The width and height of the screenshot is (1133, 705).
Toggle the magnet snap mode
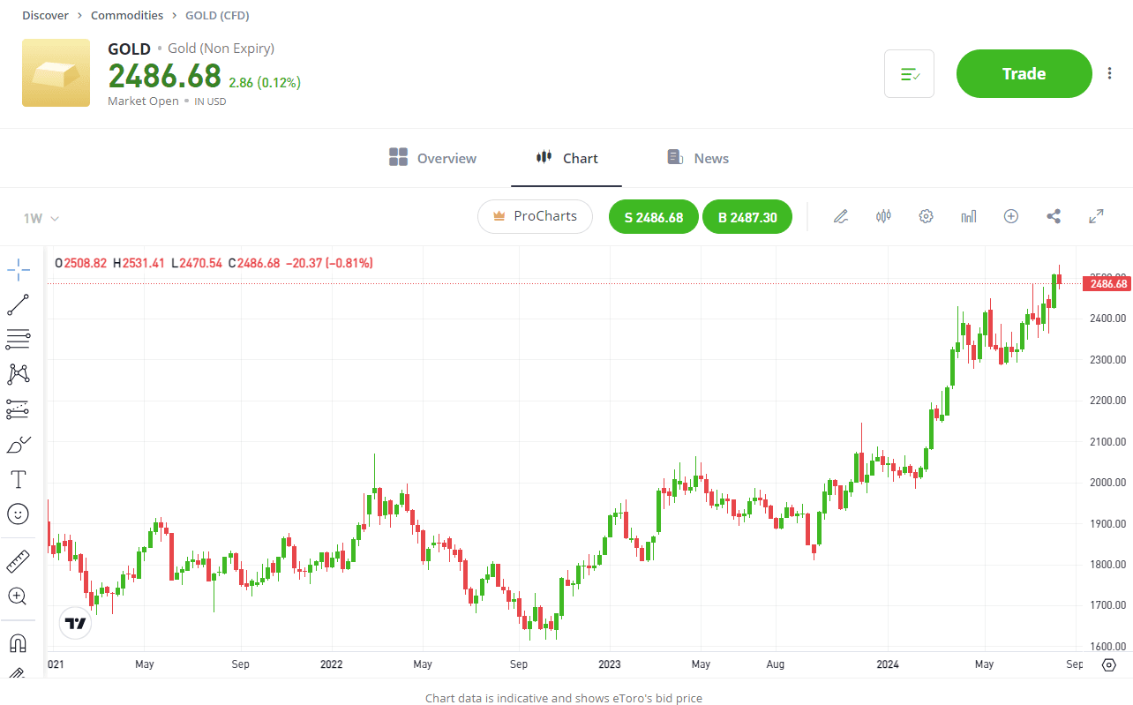[18, 642]
